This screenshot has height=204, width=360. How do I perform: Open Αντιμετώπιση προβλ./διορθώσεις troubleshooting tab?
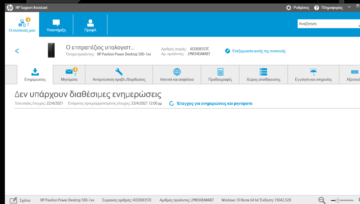(119, 75)
